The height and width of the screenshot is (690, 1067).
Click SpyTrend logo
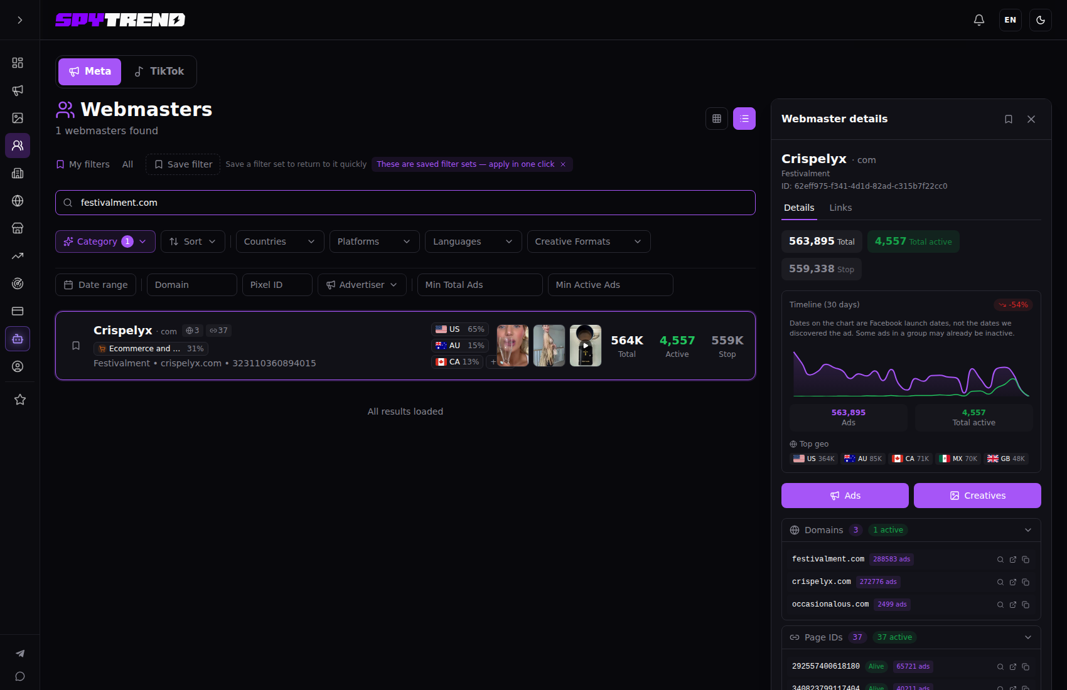120,20
